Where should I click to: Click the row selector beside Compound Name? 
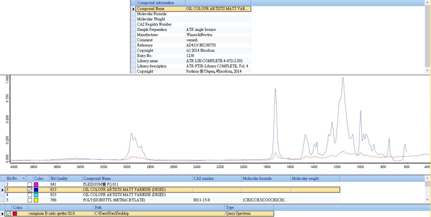click(x=133, y=9)
